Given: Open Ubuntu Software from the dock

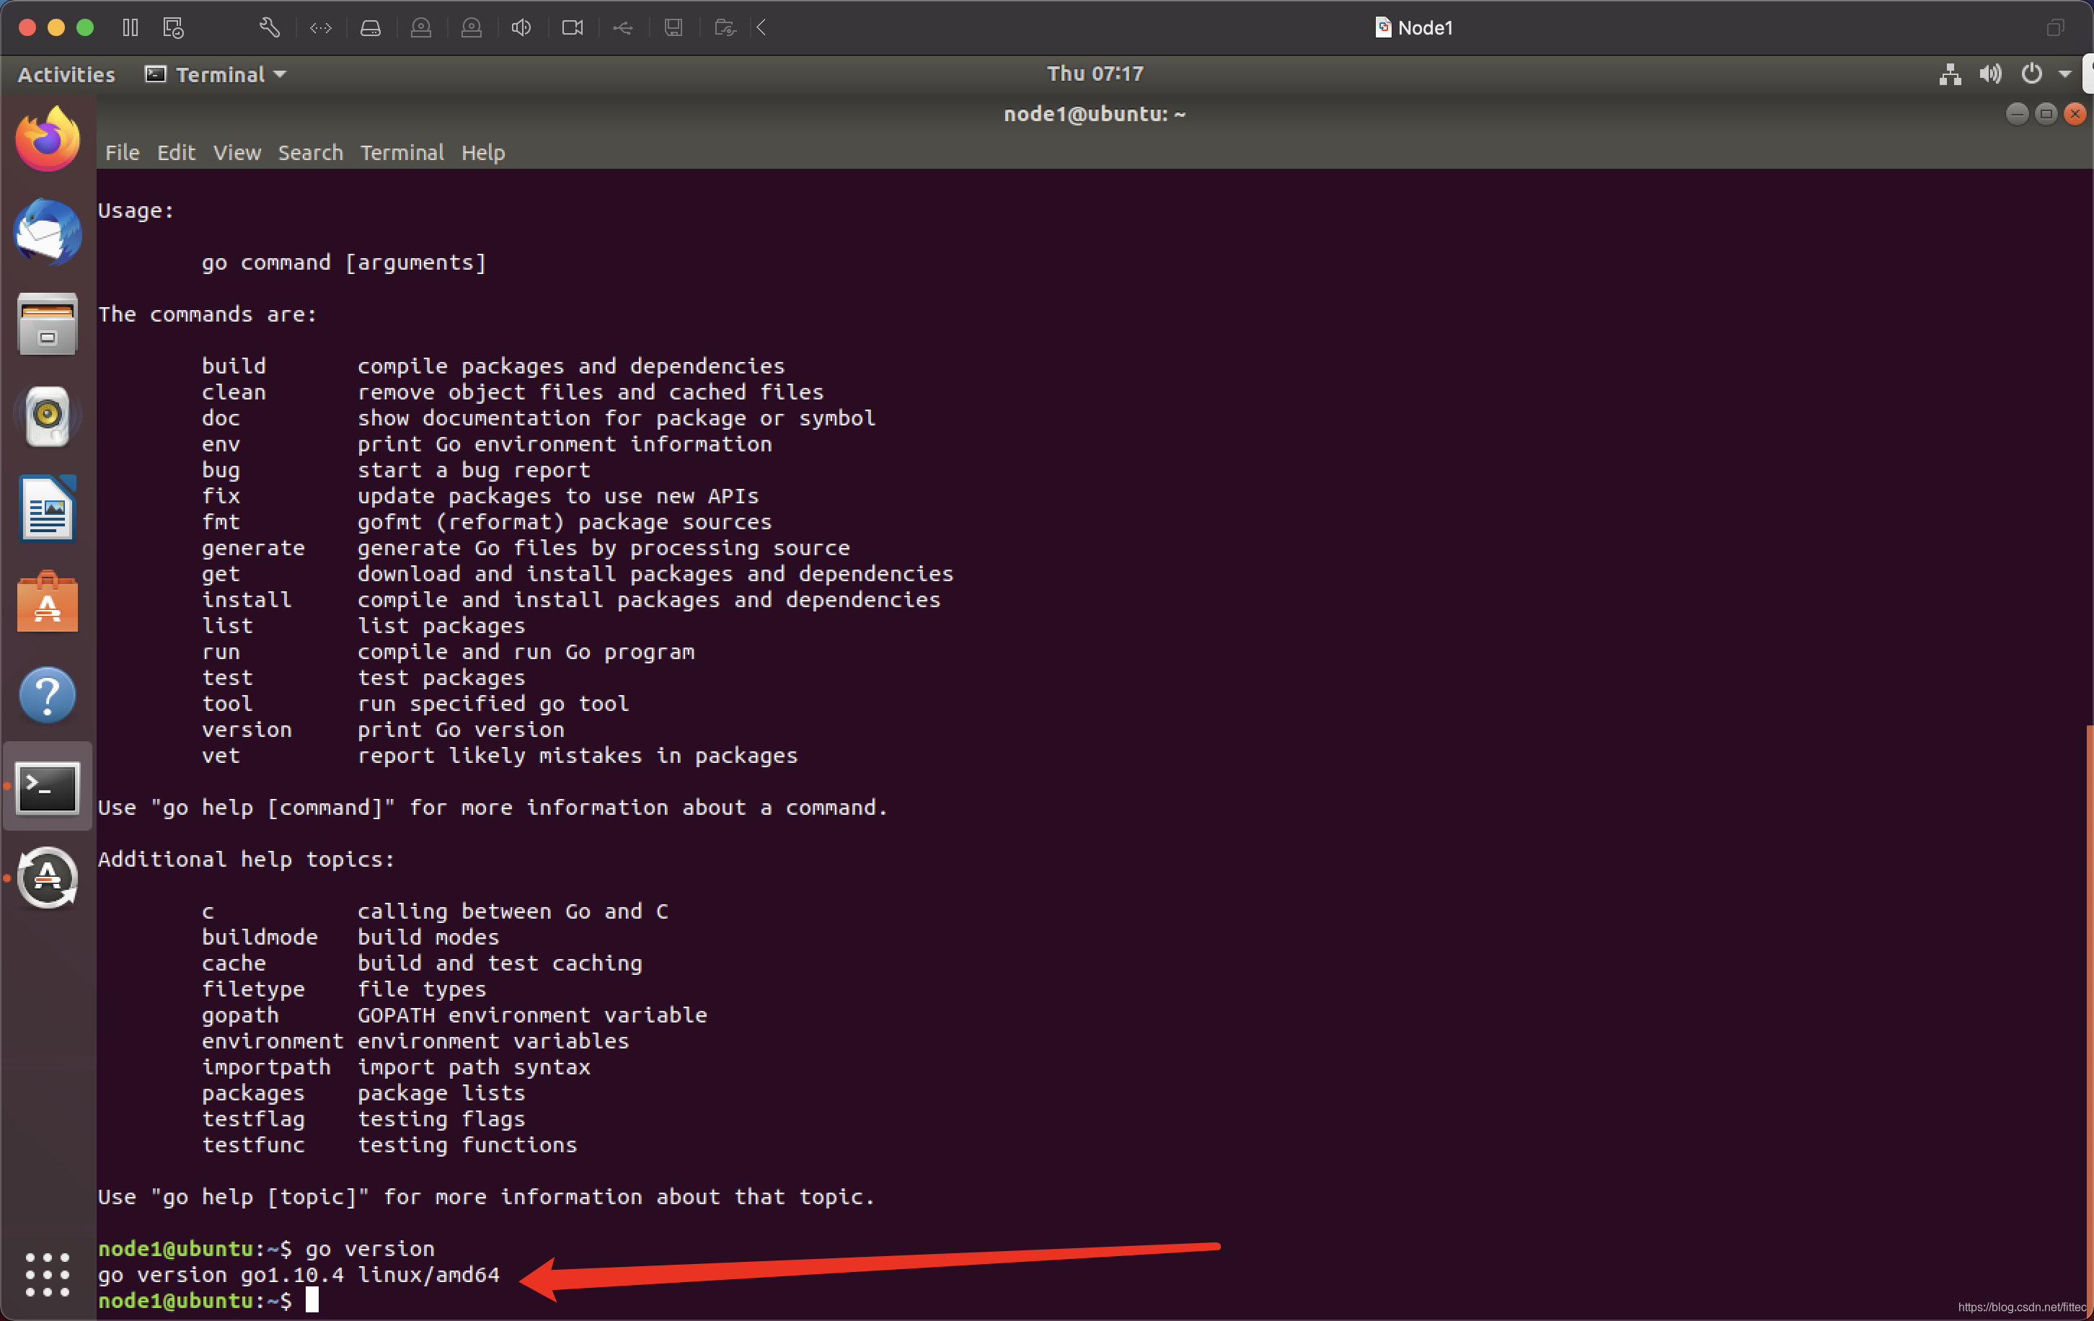Looking at the screenshot, I should click(48, 602).
